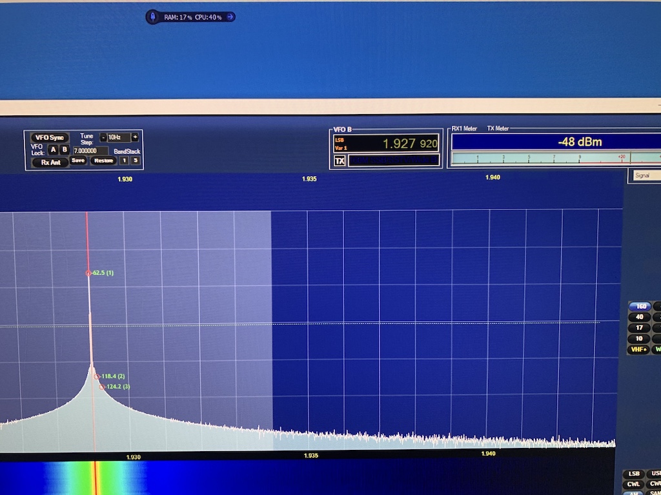Click the 7.000000 frequency field
Image resolution: width=661 pixels, height=495 pixels.
pyautogui.click(x=90, y=151)
